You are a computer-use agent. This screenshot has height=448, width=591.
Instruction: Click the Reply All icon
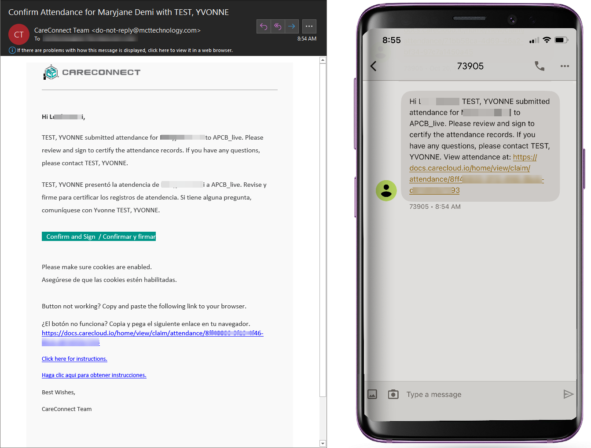click(x=278, y=26)
